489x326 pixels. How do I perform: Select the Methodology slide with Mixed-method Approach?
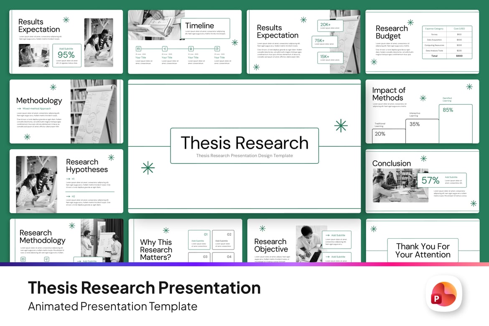coord(66,111)
